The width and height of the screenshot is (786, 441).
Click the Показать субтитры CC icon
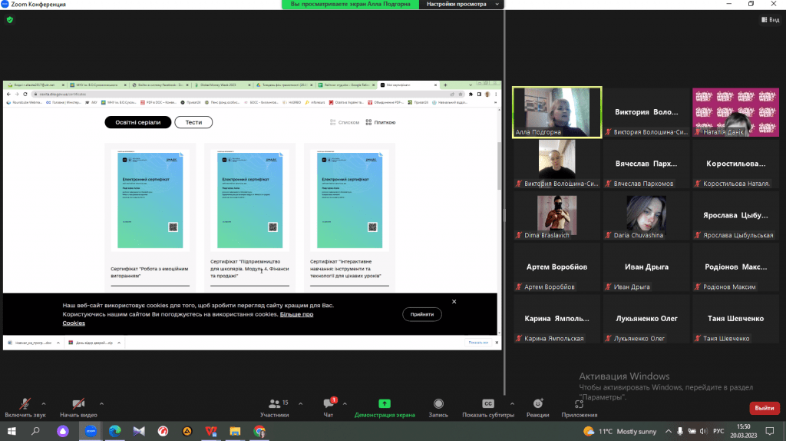point(487,403)
